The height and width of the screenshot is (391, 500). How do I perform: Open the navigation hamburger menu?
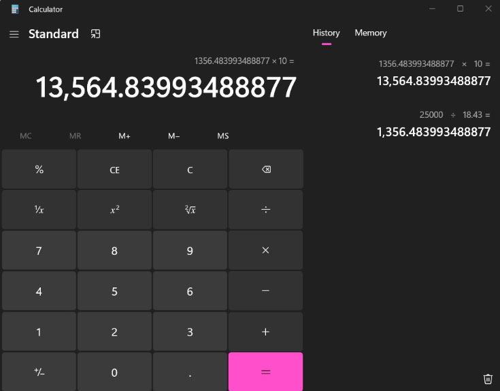(x=14, y=34)
